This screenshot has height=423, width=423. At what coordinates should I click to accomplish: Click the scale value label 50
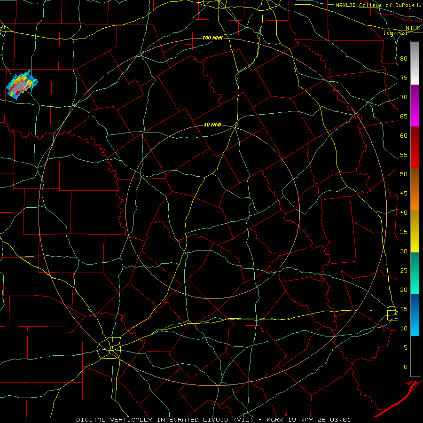(x=404, y=174)
